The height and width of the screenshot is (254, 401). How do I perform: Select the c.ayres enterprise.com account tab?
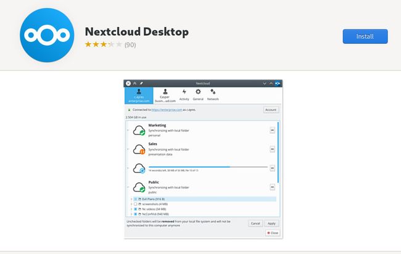pyautogui.click(x=139, y=96)
